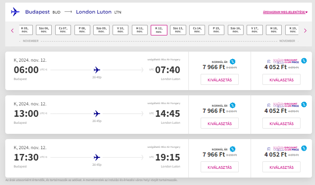Choose club price Kiválasztás for 13:00 flight
Viewport: 315px width, 185px height.
click(x=281, y=123)
